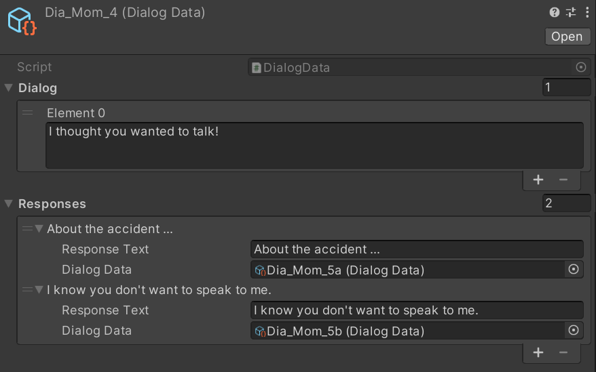596x372 pixels.
Task: Click the Open button
Action: coord(567,37)
